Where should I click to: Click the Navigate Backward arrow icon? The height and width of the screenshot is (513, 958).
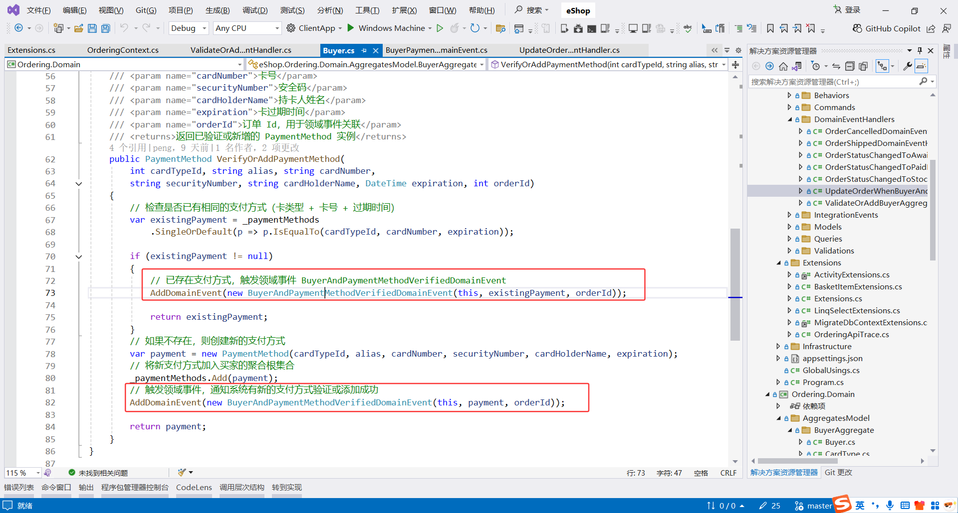pos(18,28)
